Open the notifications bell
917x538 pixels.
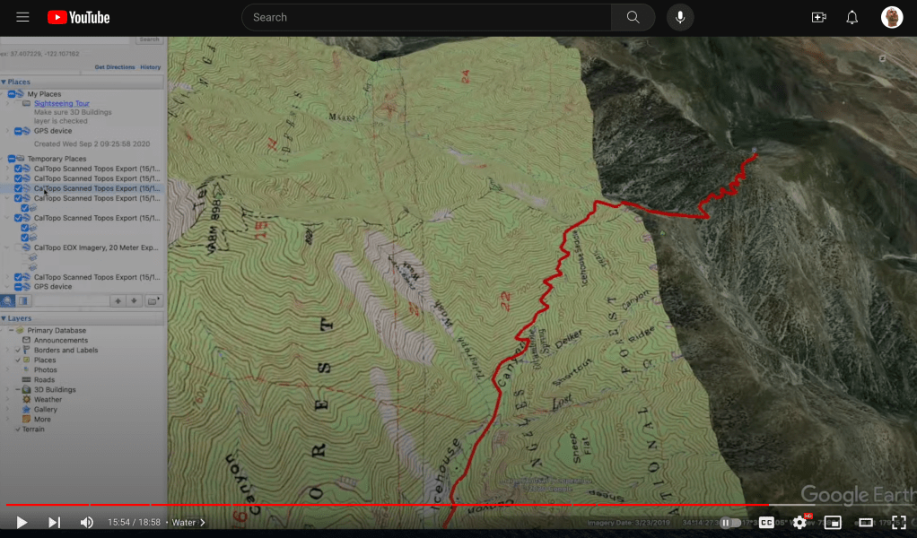coord(852,17)
